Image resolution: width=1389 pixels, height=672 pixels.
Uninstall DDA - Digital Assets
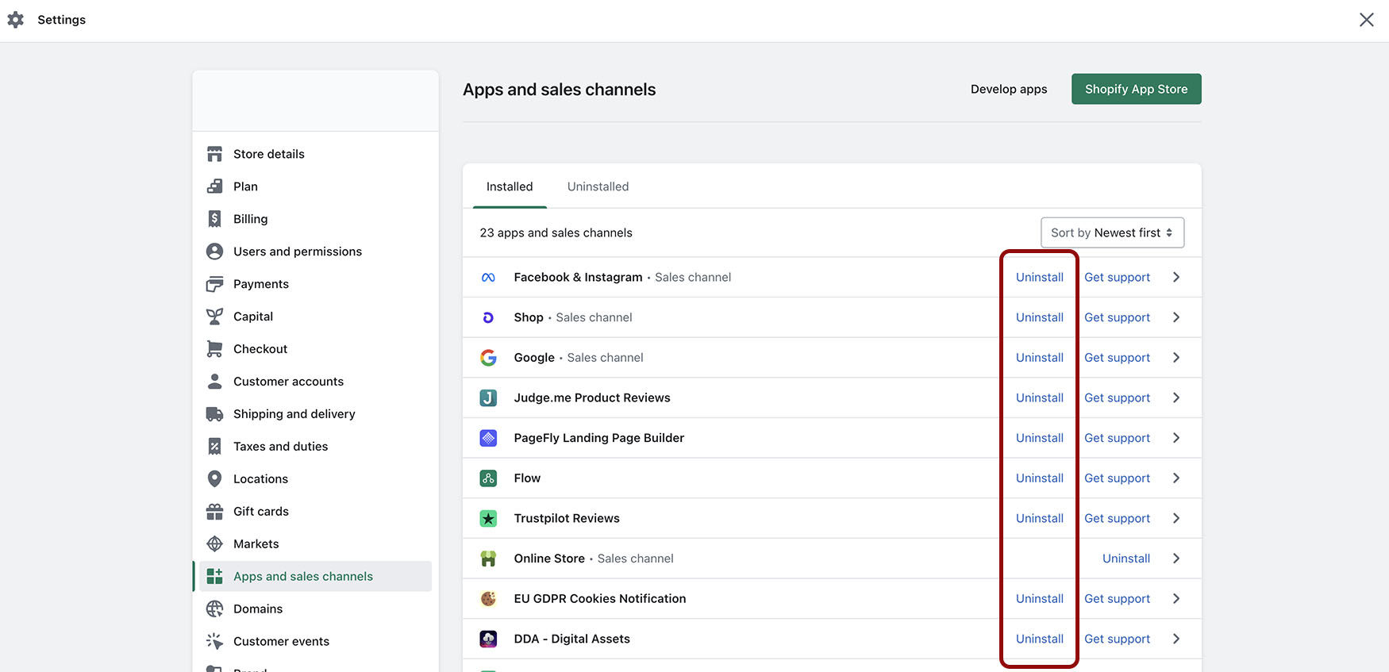[x=1039, y=639]
